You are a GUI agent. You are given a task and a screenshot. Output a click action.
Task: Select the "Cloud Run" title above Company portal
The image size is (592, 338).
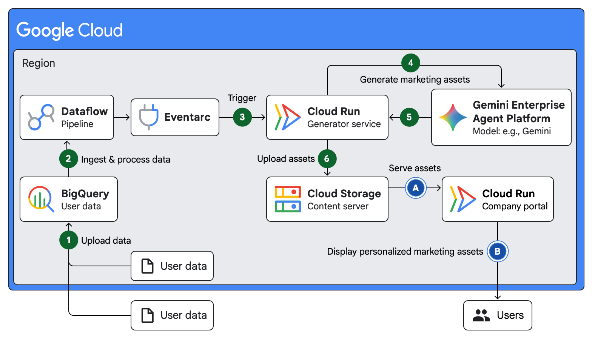tap(509, 194)
